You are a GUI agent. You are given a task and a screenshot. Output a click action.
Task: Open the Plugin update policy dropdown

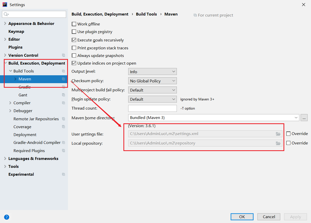152,99
